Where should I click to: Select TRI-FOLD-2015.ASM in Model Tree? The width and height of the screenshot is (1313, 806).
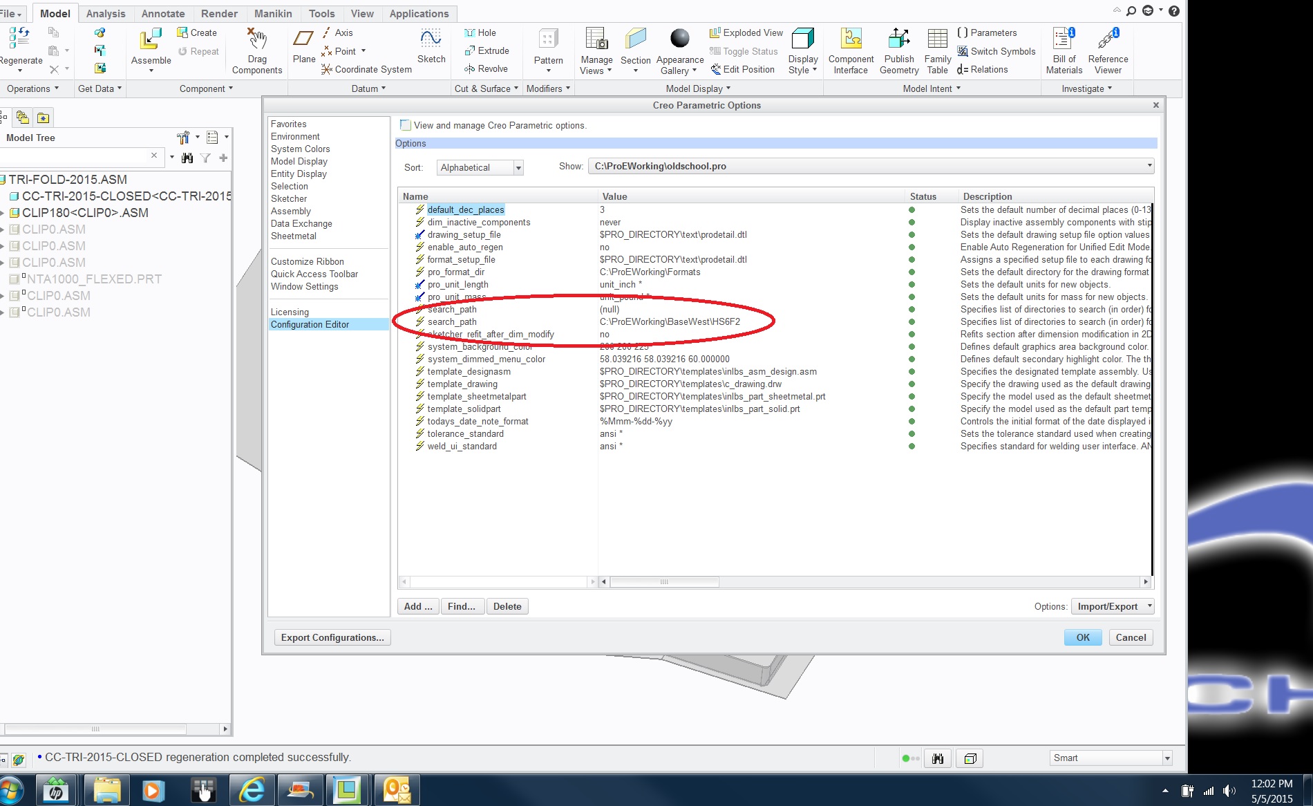tap(68, 179)
